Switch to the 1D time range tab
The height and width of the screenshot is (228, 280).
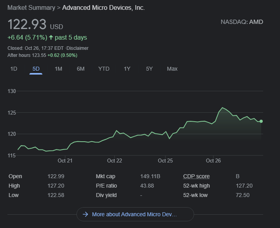click(14, 69)
